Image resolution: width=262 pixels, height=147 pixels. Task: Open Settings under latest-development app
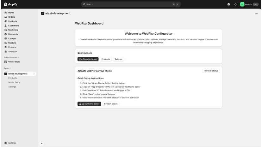click(x=12, y=87)
